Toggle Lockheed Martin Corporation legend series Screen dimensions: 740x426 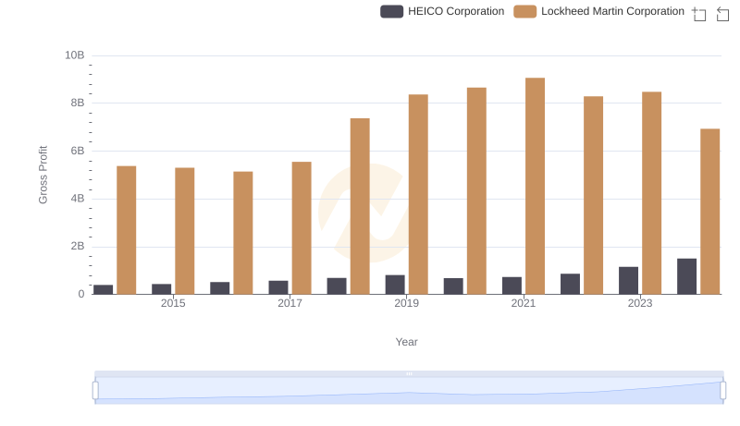tap(598, 11)
